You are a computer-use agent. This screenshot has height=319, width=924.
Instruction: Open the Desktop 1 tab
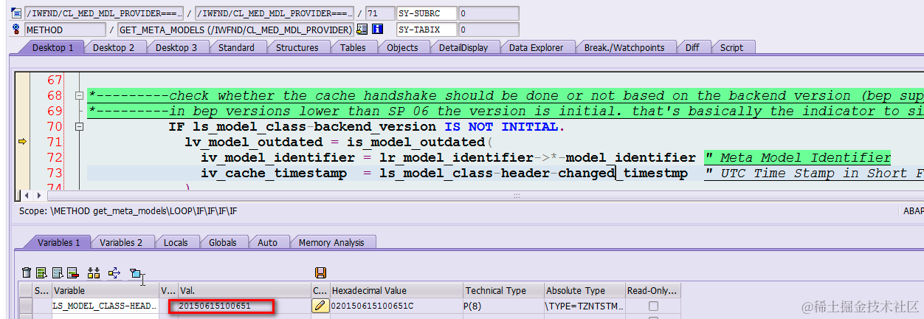click(x=52, y=47)
